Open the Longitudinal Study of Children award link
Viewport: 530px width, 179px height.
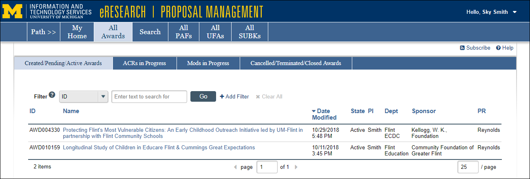(x=159, y=148)
